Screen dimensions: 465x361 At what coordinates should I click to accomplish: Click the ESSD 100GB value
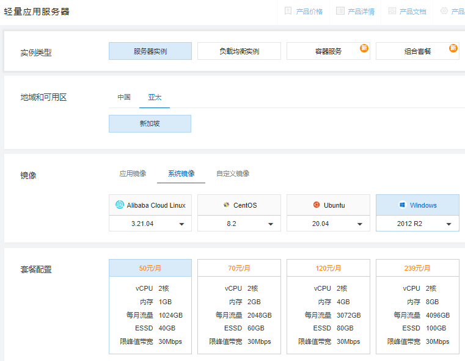pos(436,328)
